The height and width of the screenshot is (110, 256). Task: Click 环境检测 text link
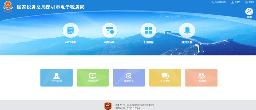tap(220, 2)
